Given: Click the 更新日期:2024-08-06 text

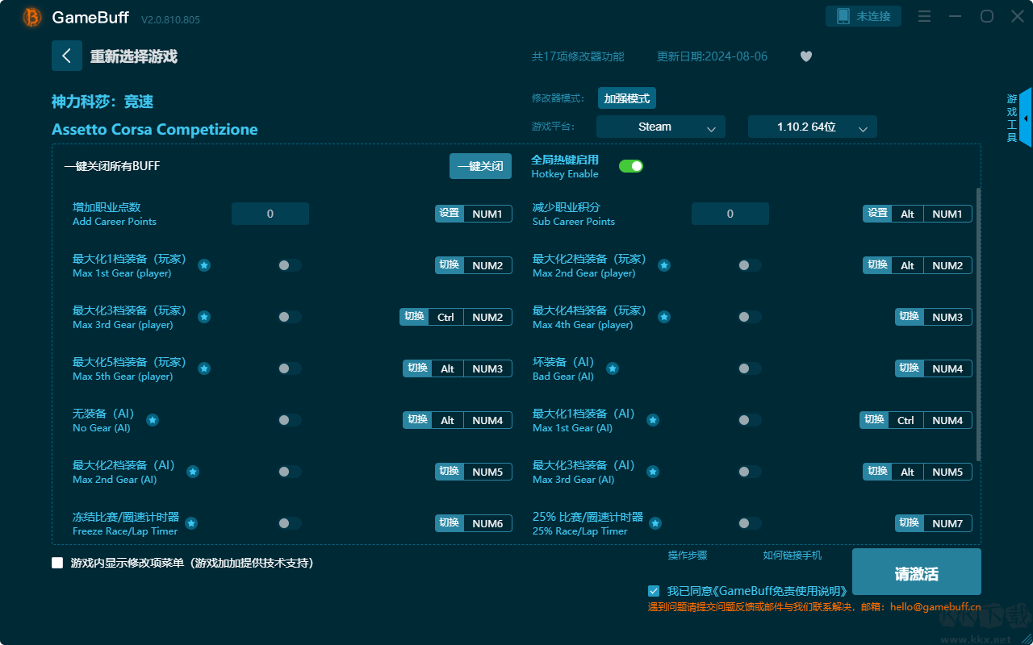Looking at the screenshot, I should coord(713,56).
